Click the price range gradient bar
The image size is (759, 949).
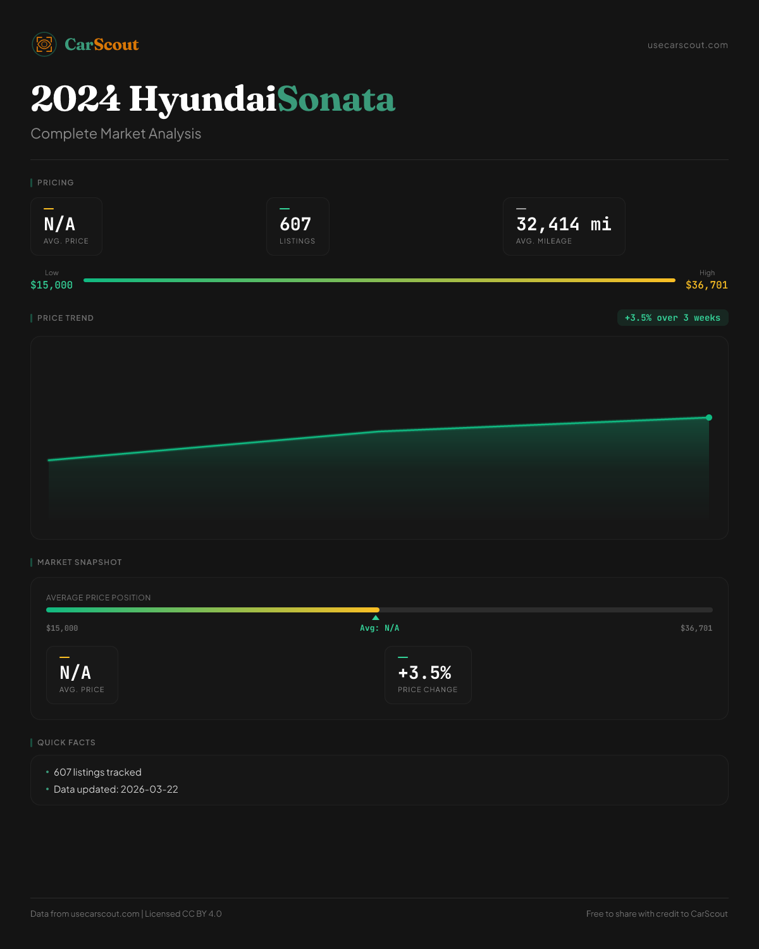(x=379, y=280)
